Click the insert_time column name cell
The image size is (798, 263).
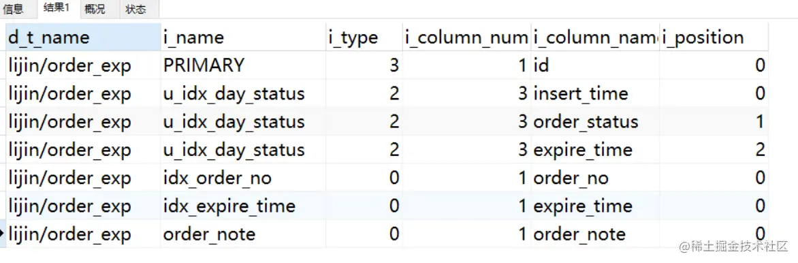595,93
